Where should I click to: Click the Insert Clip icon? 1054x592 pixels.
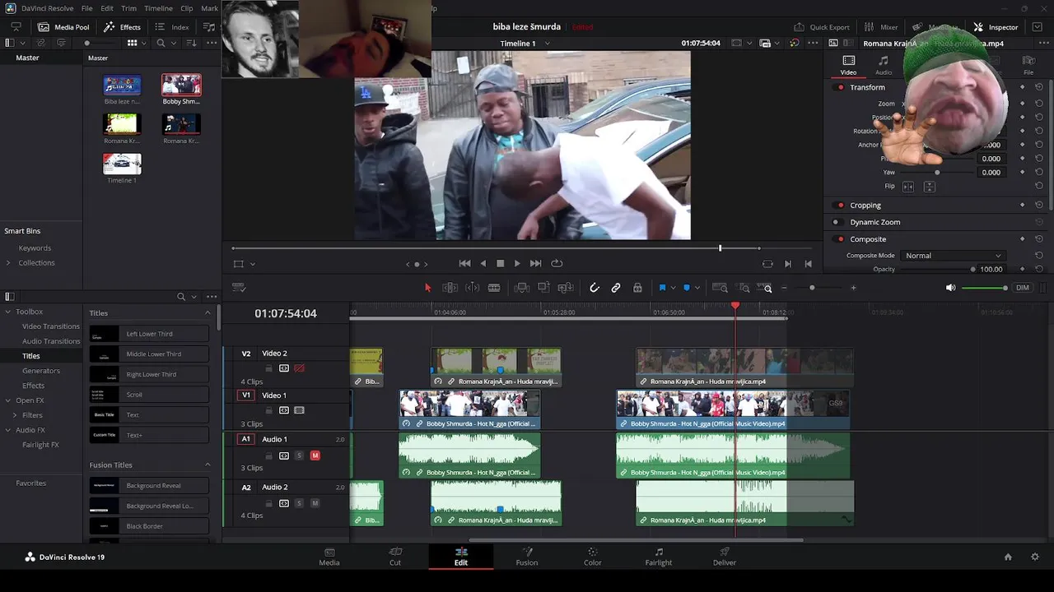(x=521, y=288)
